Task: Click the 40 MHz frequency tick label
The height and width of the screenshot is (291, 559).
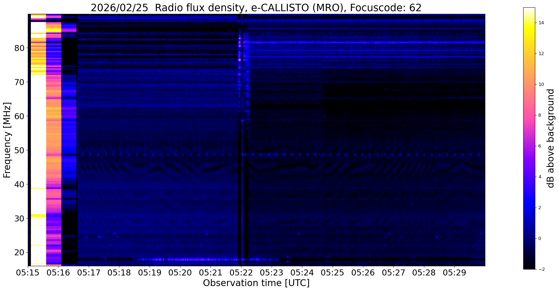Action: pyautogui.click(x=19, y=184)
